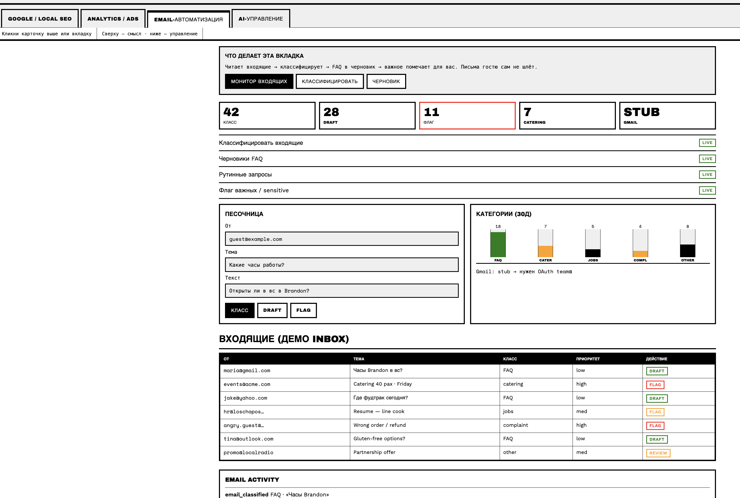Click the black JOBS bar in chart
The image size is (740, 498).
593,253
